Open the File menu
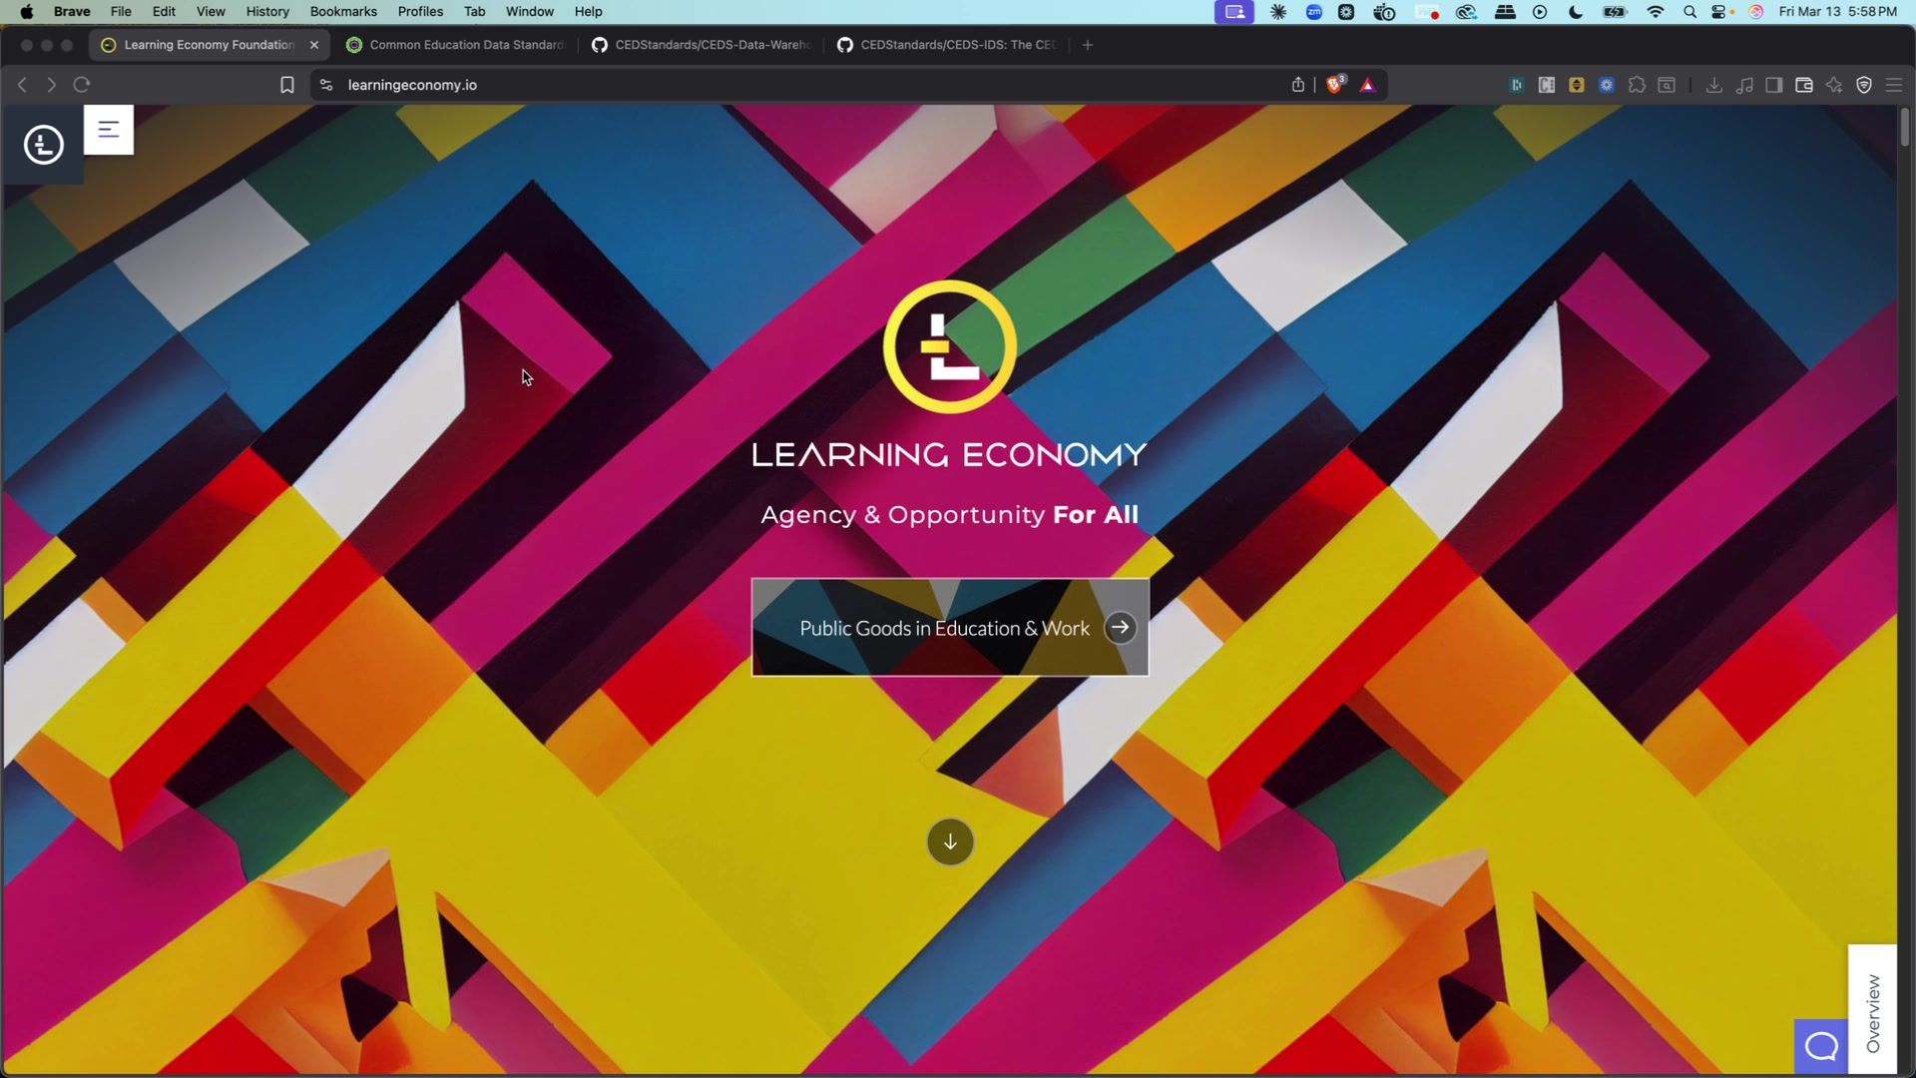Image resolution: width=1916 pixels, height=1078 pixels. pos(121,12)
